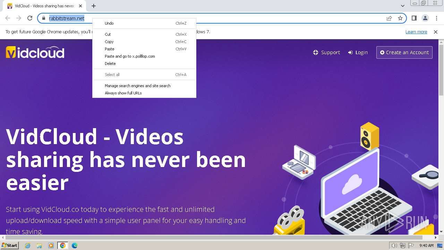Click the browser back arrow
The height and width of the screenshot is (250, 444).
click(x=8, y=18)
